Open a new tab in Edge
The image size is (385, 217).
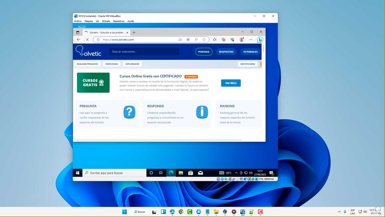(x=134, y=33)
